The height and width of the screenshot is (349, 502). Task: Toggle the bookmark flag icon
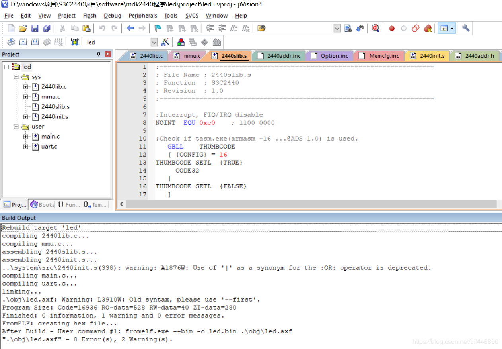[x=158, y=28]
